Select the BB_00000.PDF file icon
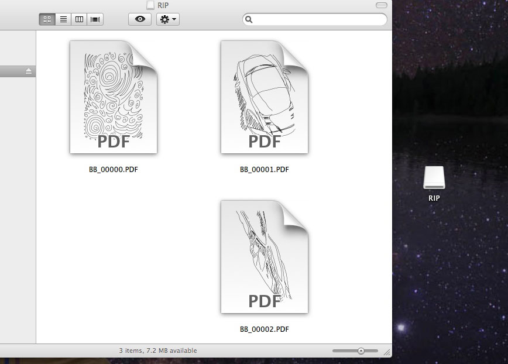The height and width of the screenshot is (364, 508). pyautogui.click(x=114, y=97)
